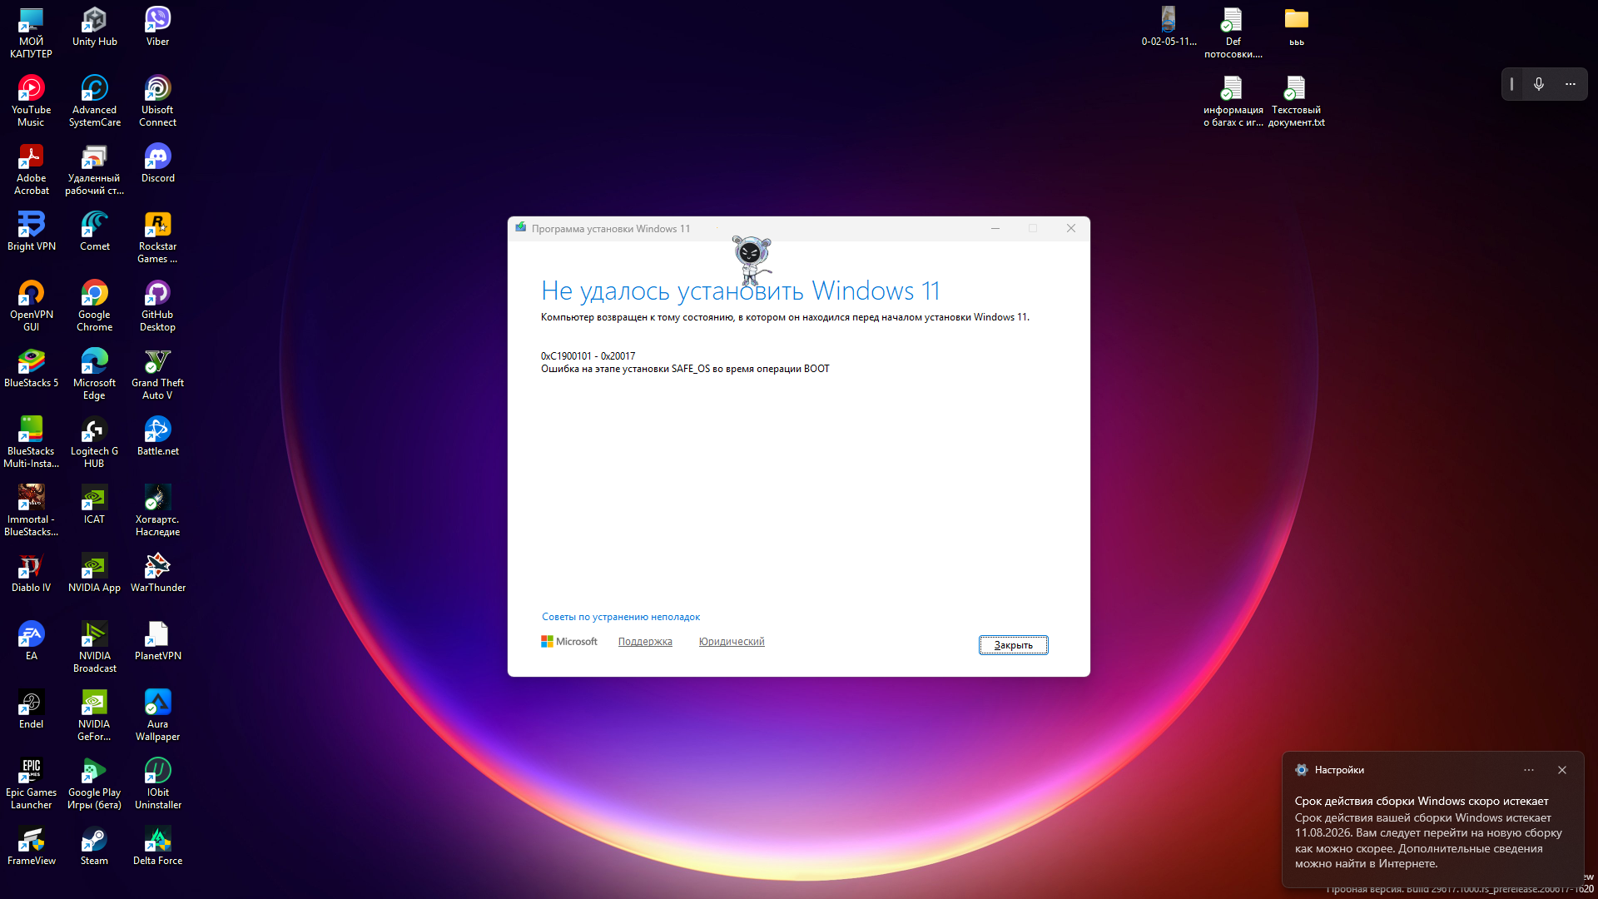Open the Unity Hub desktop icon
This screenshot has height=899, width=1598.
click(x=94, y=27)
